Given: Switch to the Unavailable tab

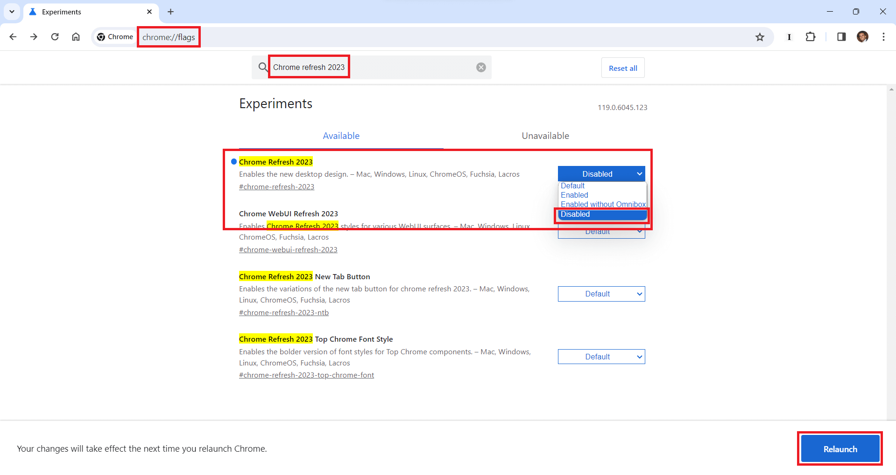Looking at the screenshot, I should [x=545, y=136].
